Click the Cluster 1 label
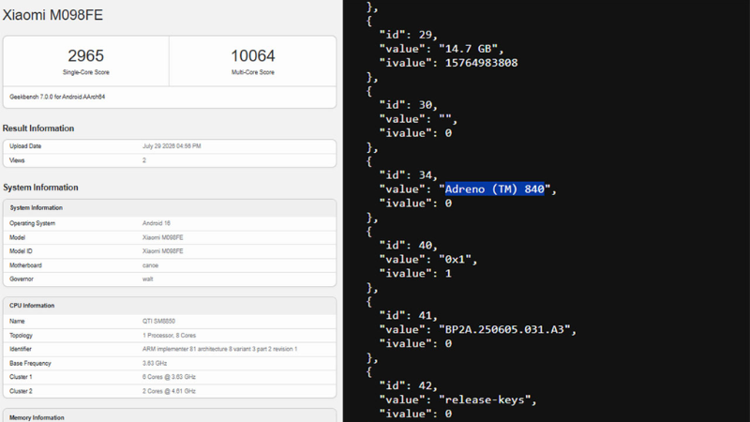This screenshot has height=422, width=750. 21,377
